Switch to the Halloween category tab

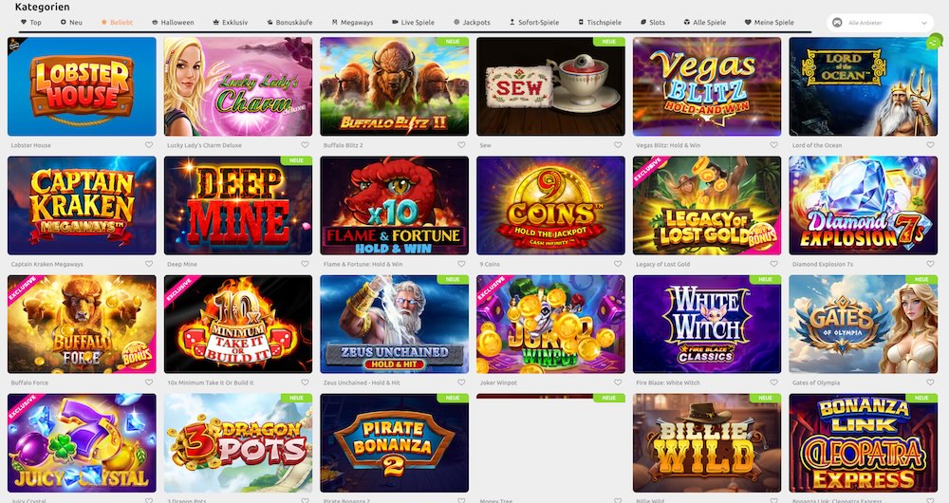[x=173, y=23]
